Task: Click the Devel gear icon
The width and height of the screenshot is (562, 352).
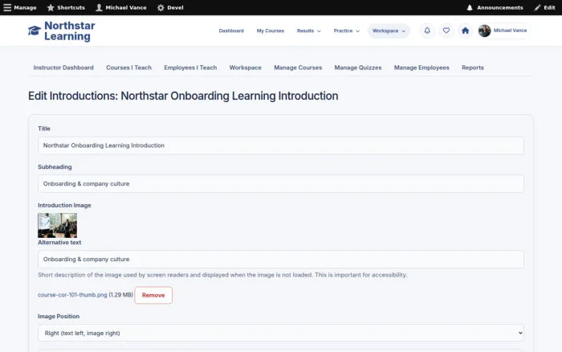Action: click(x=161, y=7)
